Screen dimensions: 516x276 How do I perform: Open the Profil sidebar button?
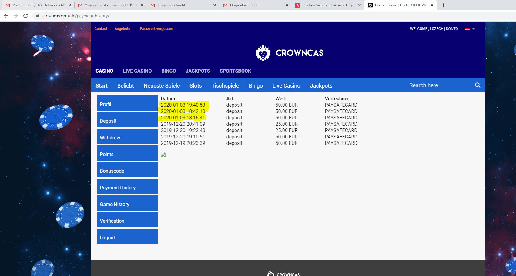coord(127,103)
